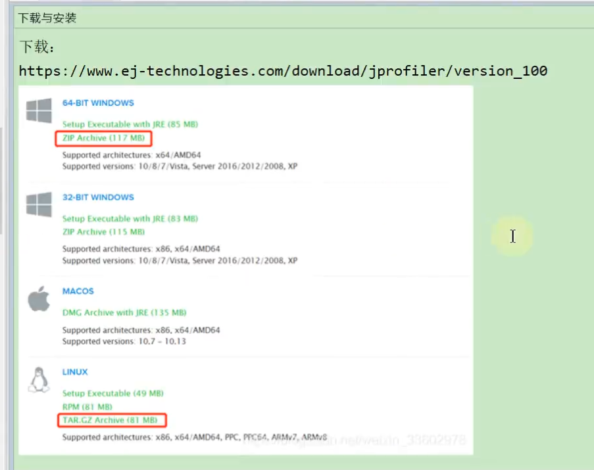Download DMG Archive with JRE (135 MB)
The width and height of the screenshot is (594, 470).
pyautogui.click(x=124, y=313)
